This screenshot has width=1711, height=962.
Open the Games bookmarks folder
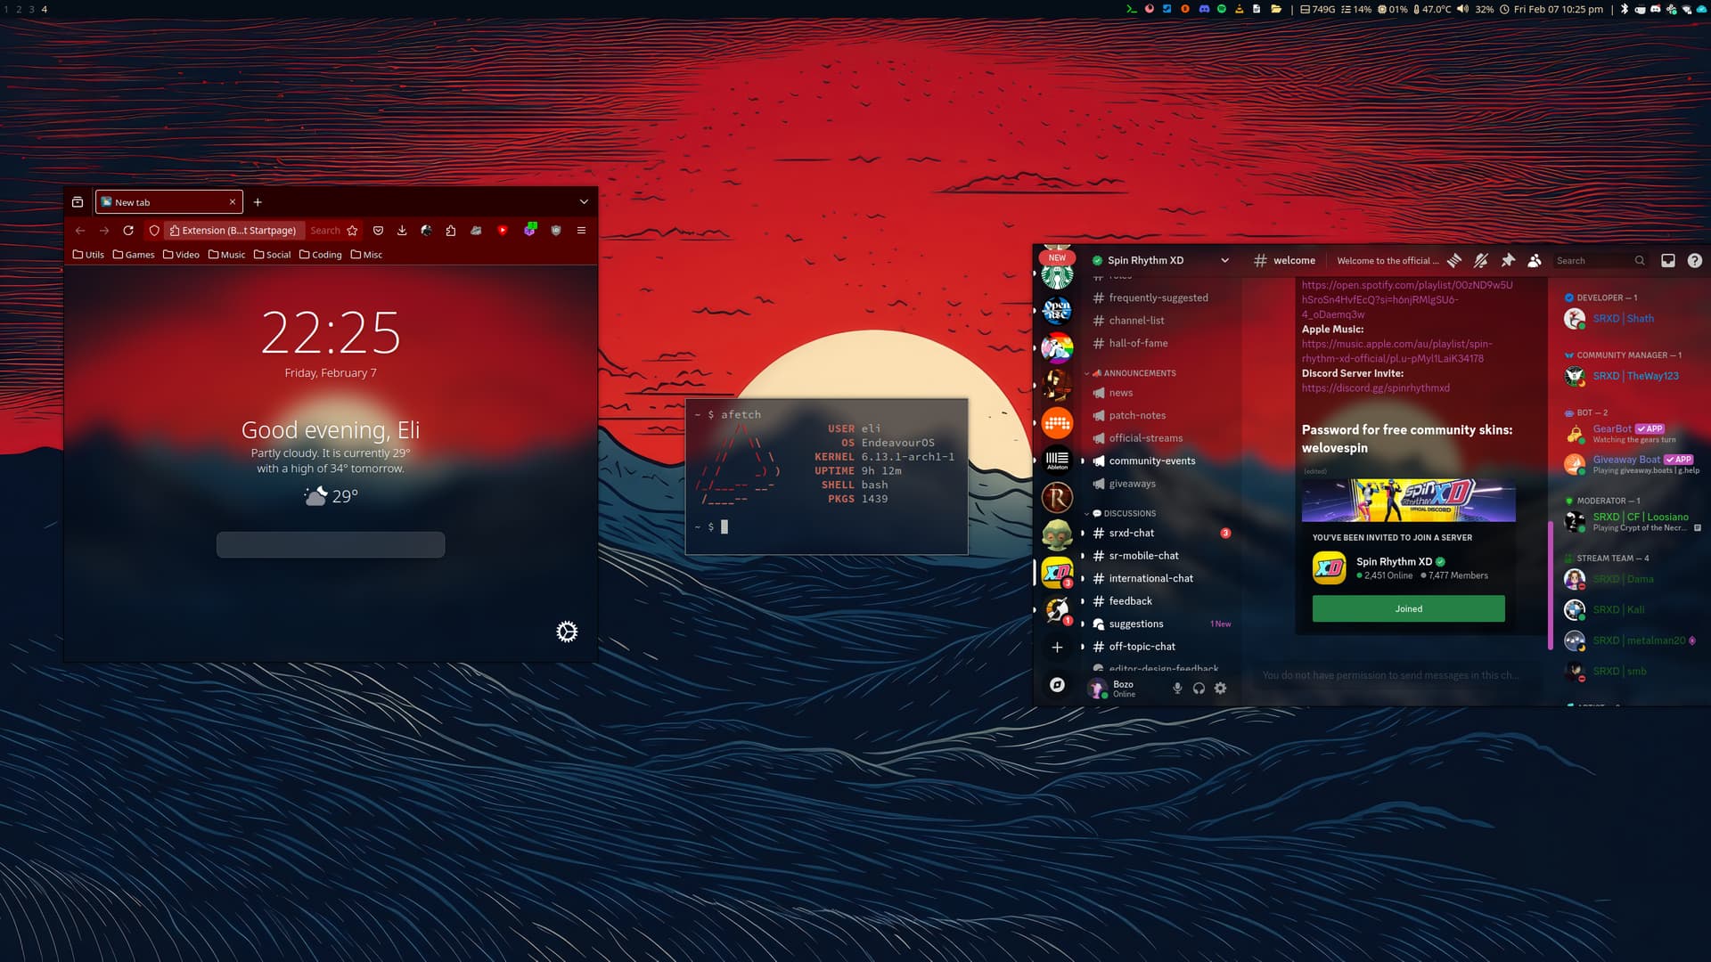[134, 255]
